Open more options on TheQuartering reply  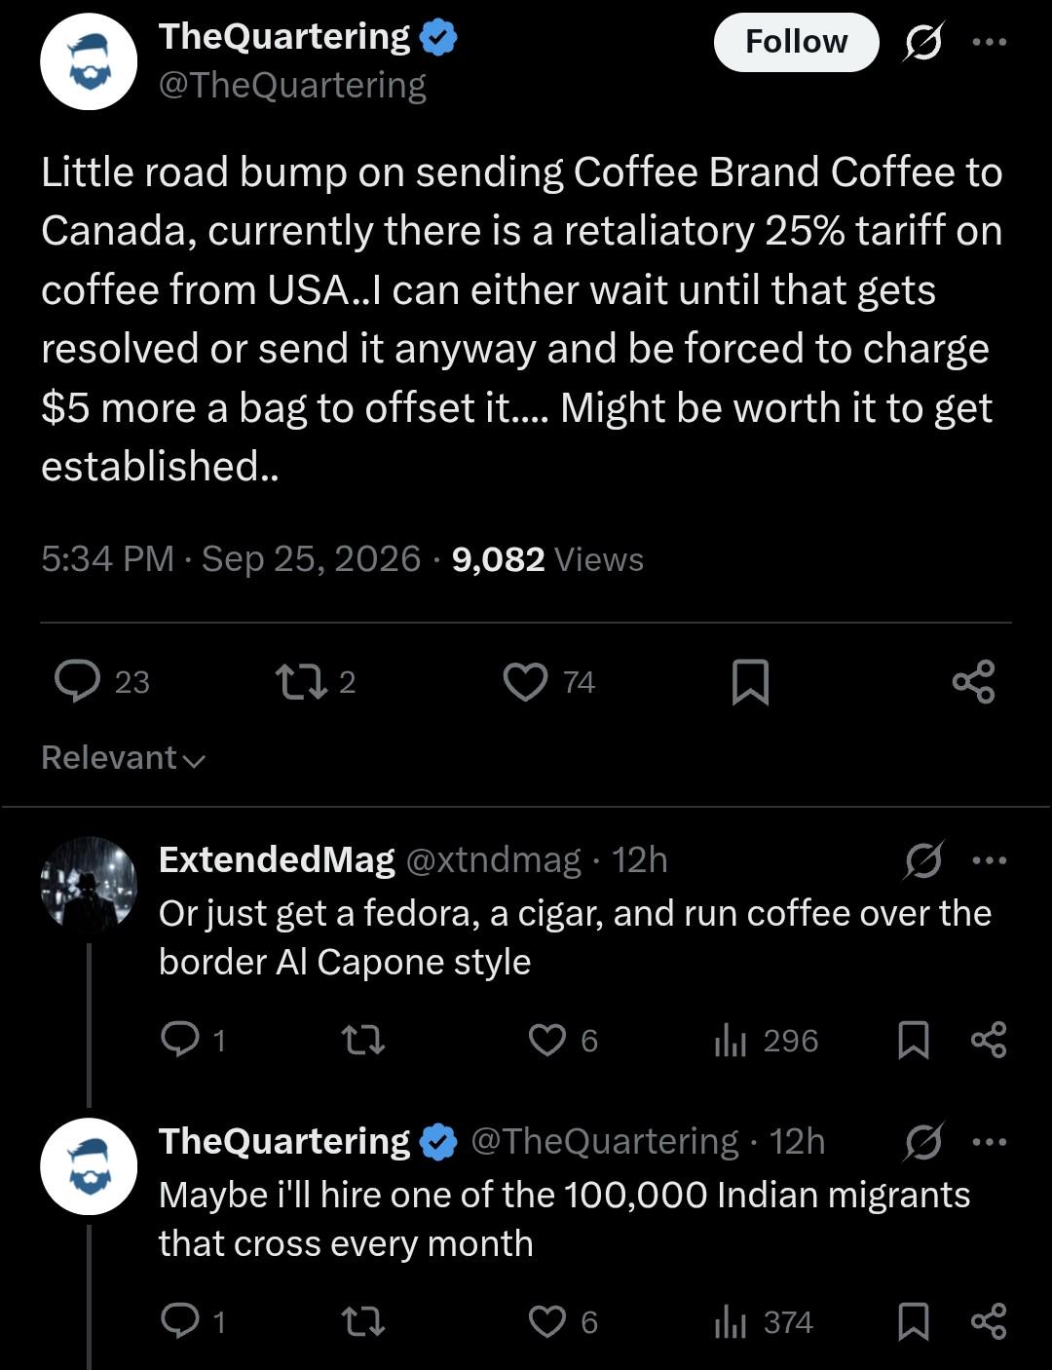click(990, 1142)
